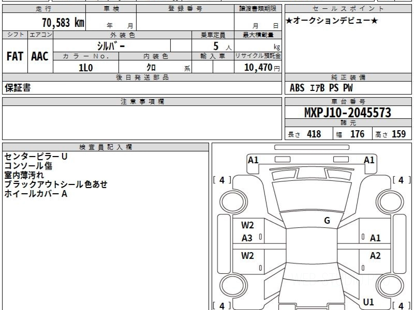The width and height of the screenshot is (414, 310).
Task: Select the G mark on windshield
Action: click(327, 221)
